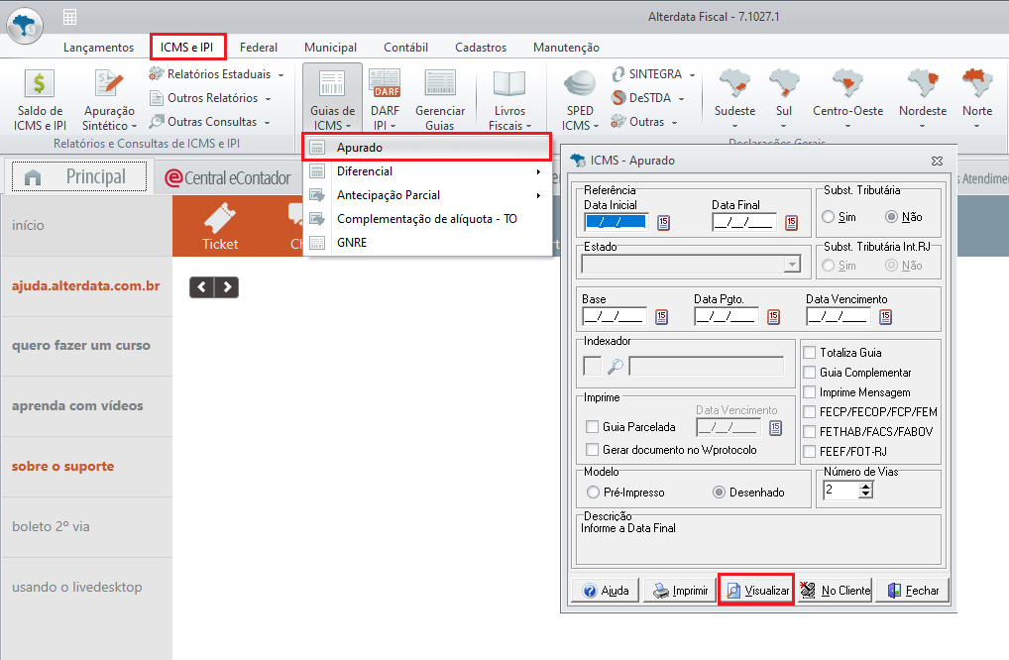Enable Guia Complementar checkbox
Image resolution: width=1009 pixels, height=660 pixels.
point(810,373)
